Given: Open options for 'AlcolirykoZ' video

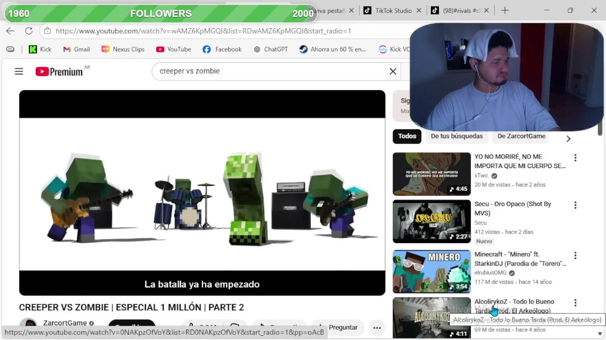Looking at the screenshot, I should coord(575,303).
